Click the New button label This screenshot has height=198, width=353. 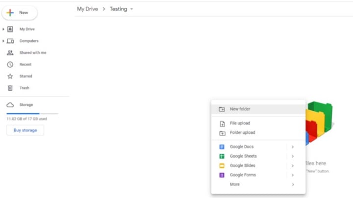click(x=24, y=13)
